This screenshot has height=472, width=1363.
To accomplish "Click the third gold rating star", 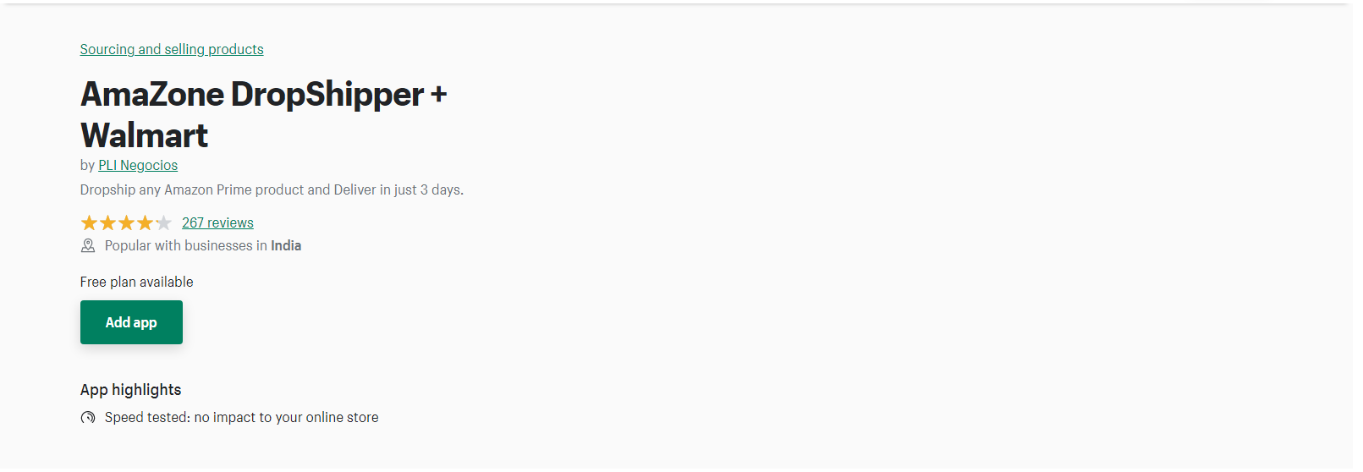I will [x=126, y=223].
